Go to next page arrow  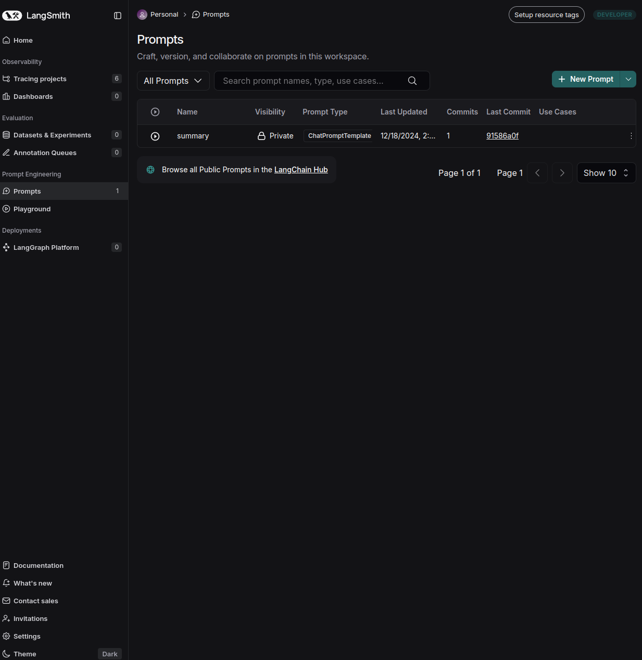point(562,173)
